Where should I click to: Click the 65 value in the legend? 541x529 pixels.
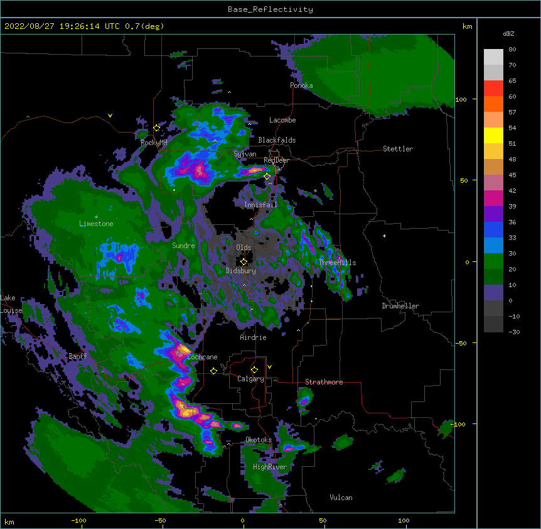point(512,81)
